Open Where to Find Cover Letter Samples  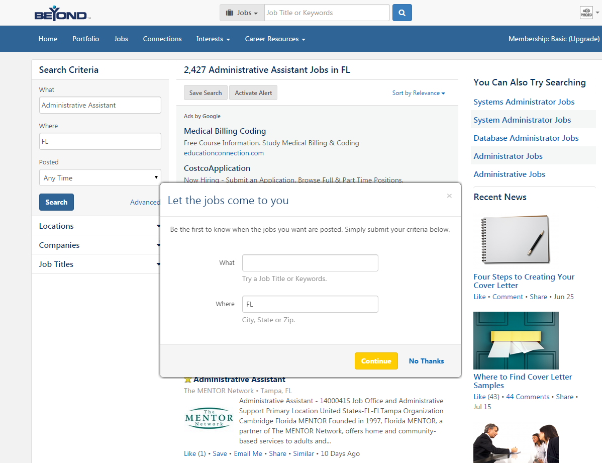pos(523,381)
